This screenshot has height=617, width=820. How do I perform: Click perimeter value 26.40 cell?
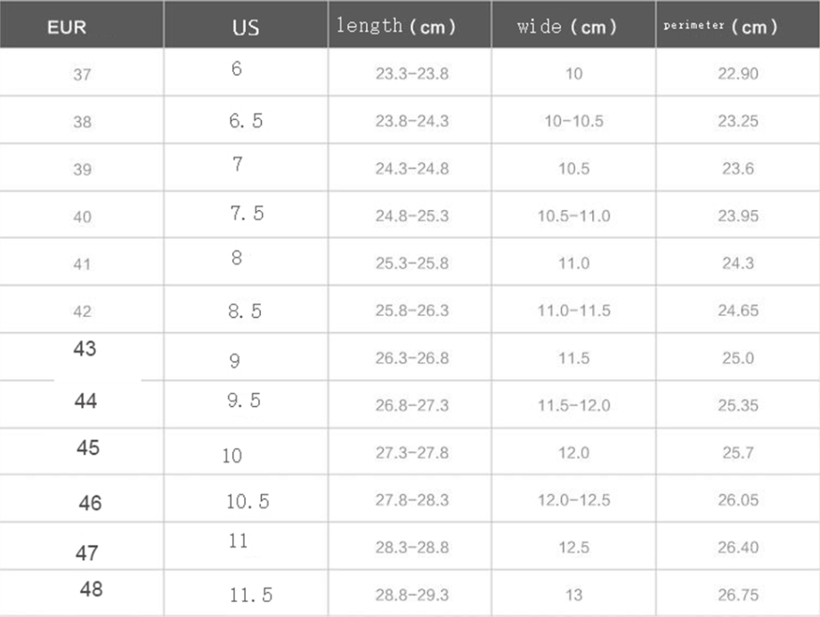pyautogui.click(x=738, y=547)
